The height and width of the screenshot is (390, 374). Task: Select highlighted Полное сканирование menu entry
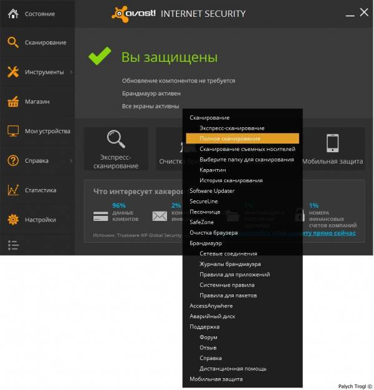coord(242,139)
